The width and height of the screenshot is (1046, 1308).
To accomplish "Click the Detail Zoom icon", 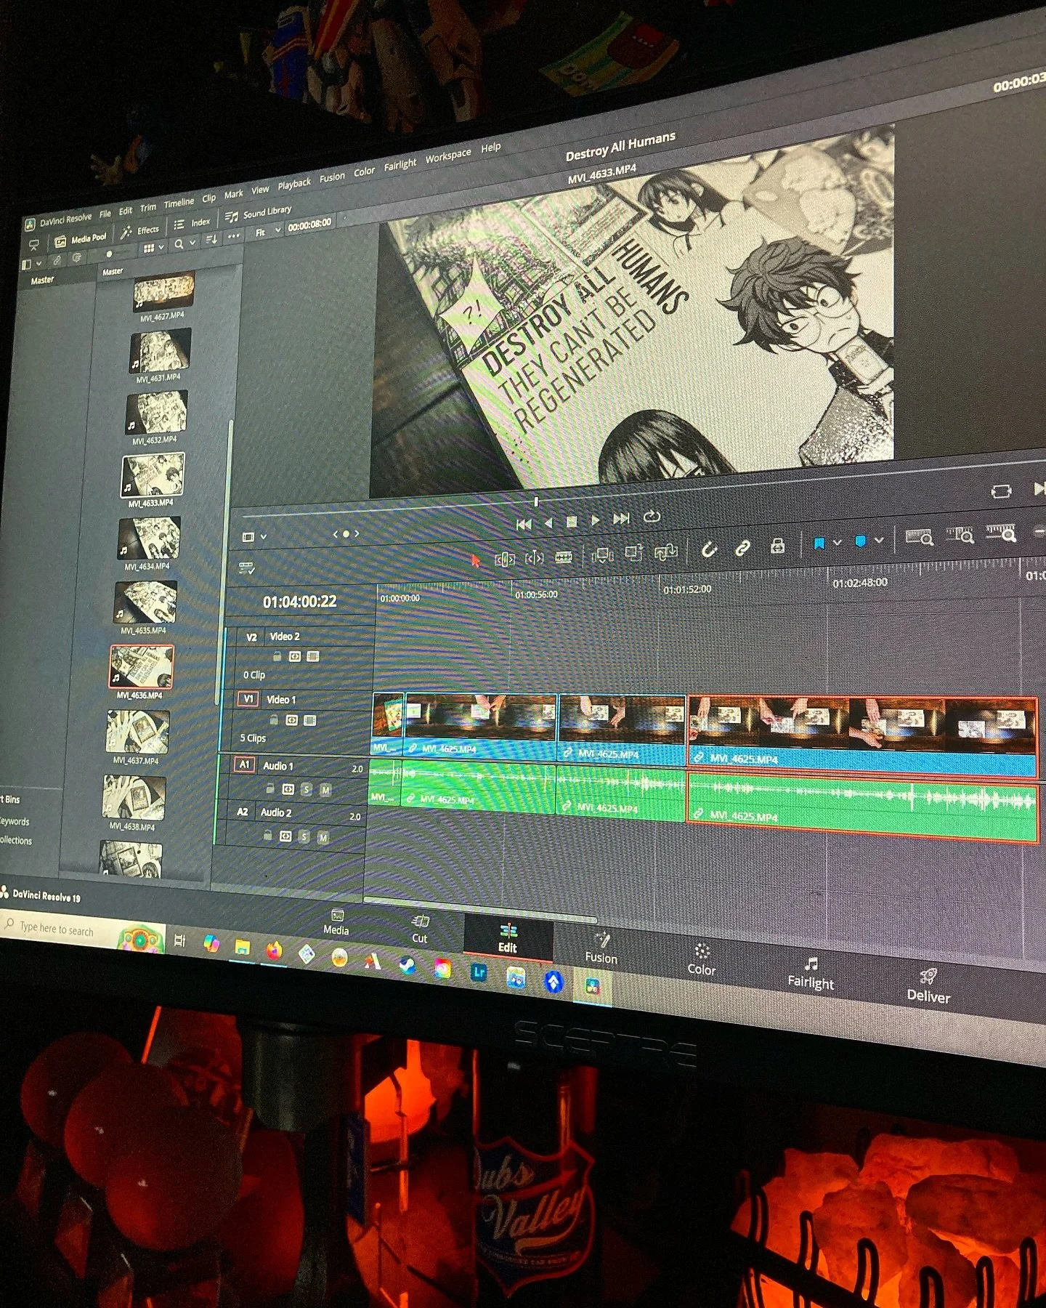I will pyautogui.click(x=960, y=536).
